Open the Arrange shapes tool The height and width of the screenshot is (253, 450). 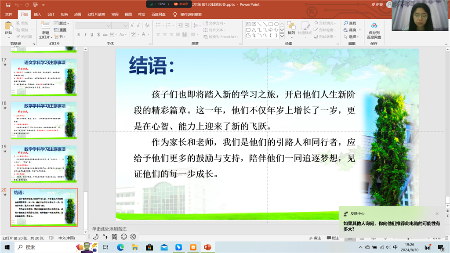(x=291, y=29)
